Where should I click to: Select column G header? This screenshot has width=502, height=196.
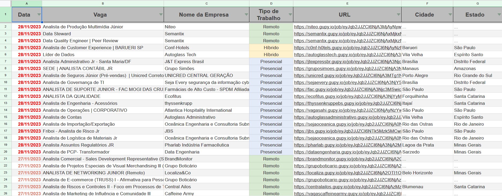478,3
